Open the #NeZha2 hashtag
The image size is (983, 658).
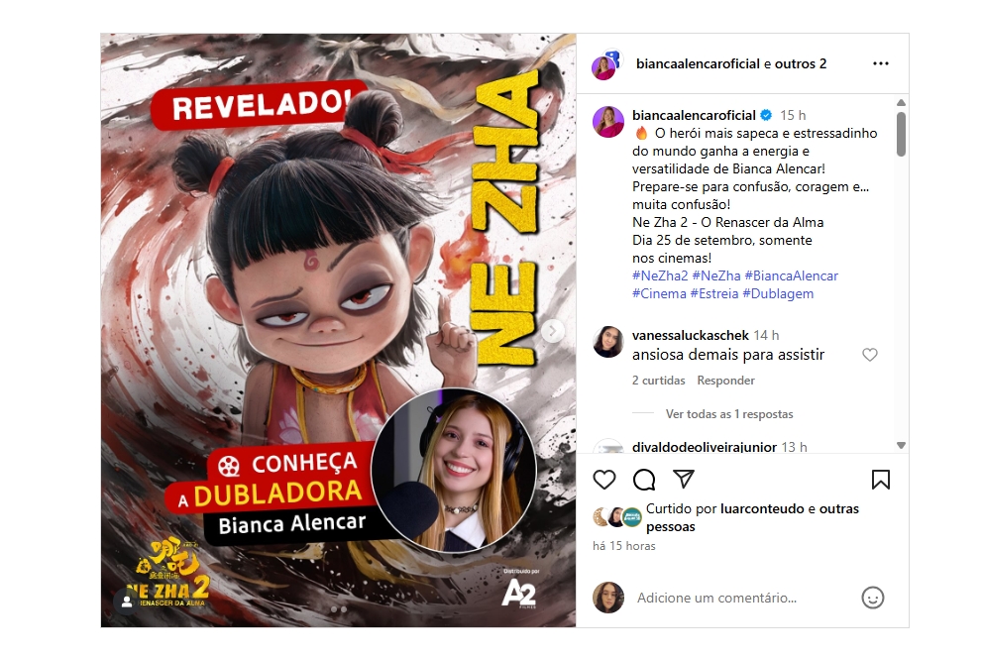pos(660,275)
